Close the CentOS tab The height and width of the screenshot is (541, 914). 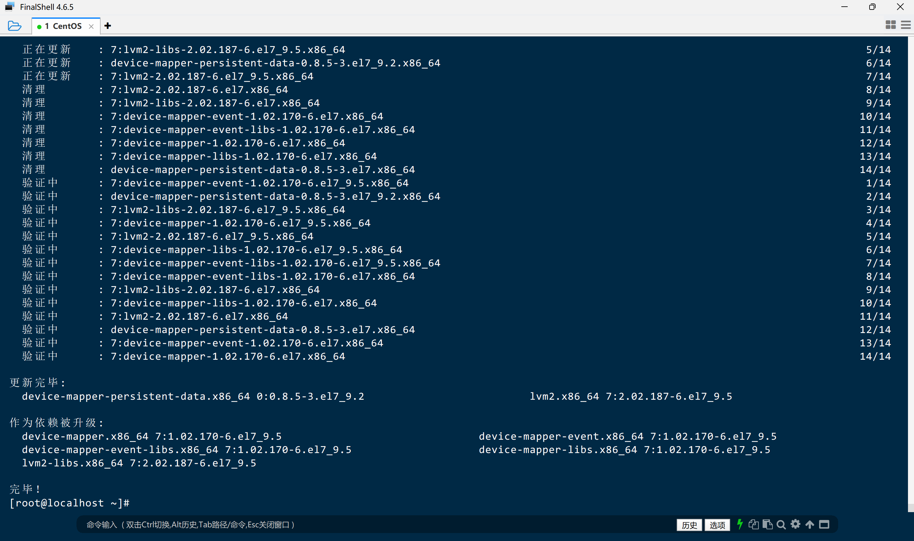[x=91, y=26]
